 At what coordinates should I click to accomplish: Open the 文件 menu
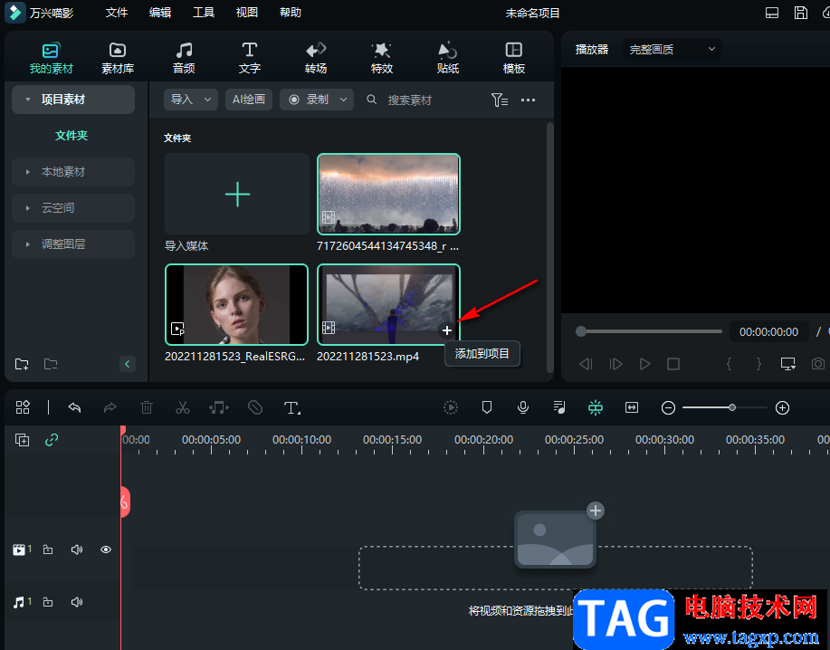click(117, 13)
